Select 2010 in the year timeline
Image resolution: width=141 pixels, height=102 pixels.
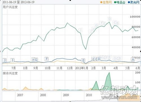[89, 95]
